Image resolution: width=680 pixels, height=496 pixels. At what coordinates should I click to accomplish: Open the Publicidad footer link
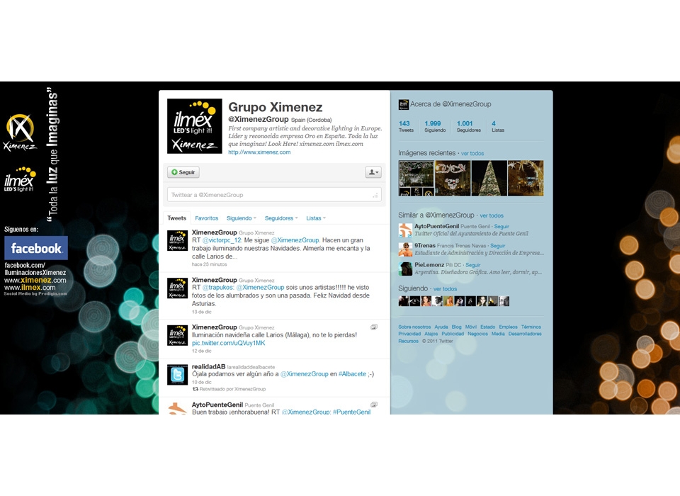453,334
